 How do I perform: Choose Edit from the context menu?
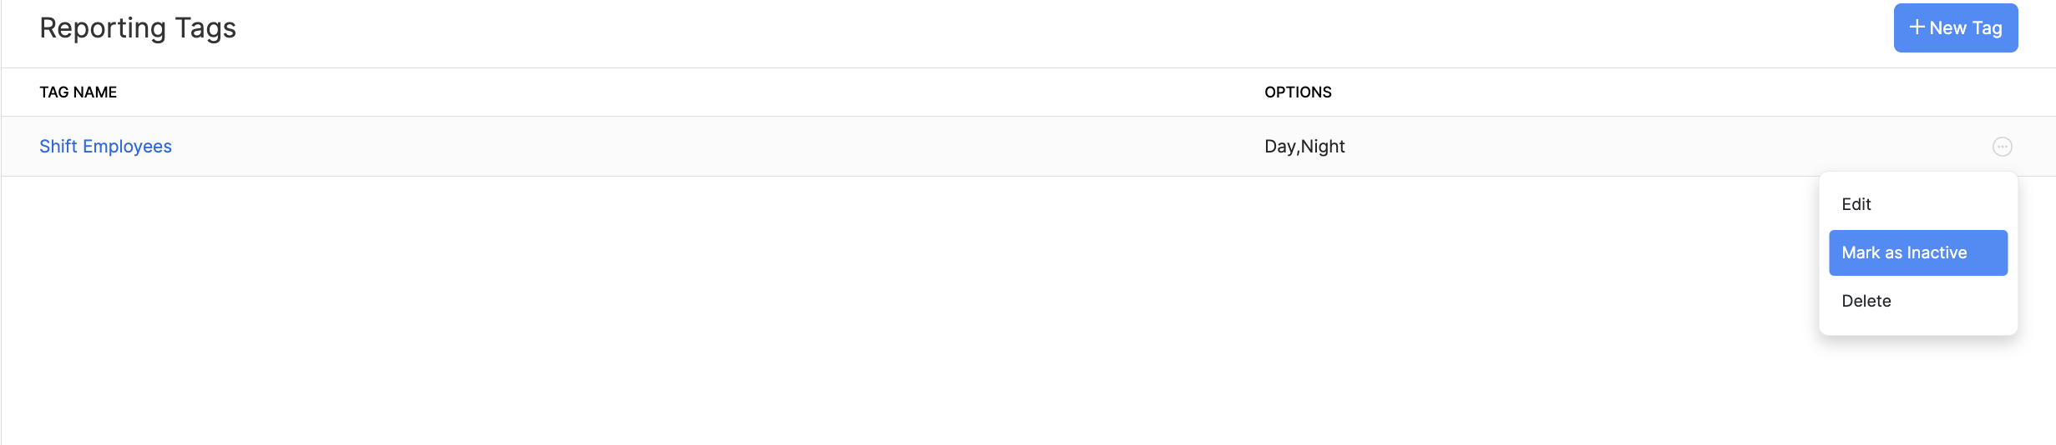1856,204
